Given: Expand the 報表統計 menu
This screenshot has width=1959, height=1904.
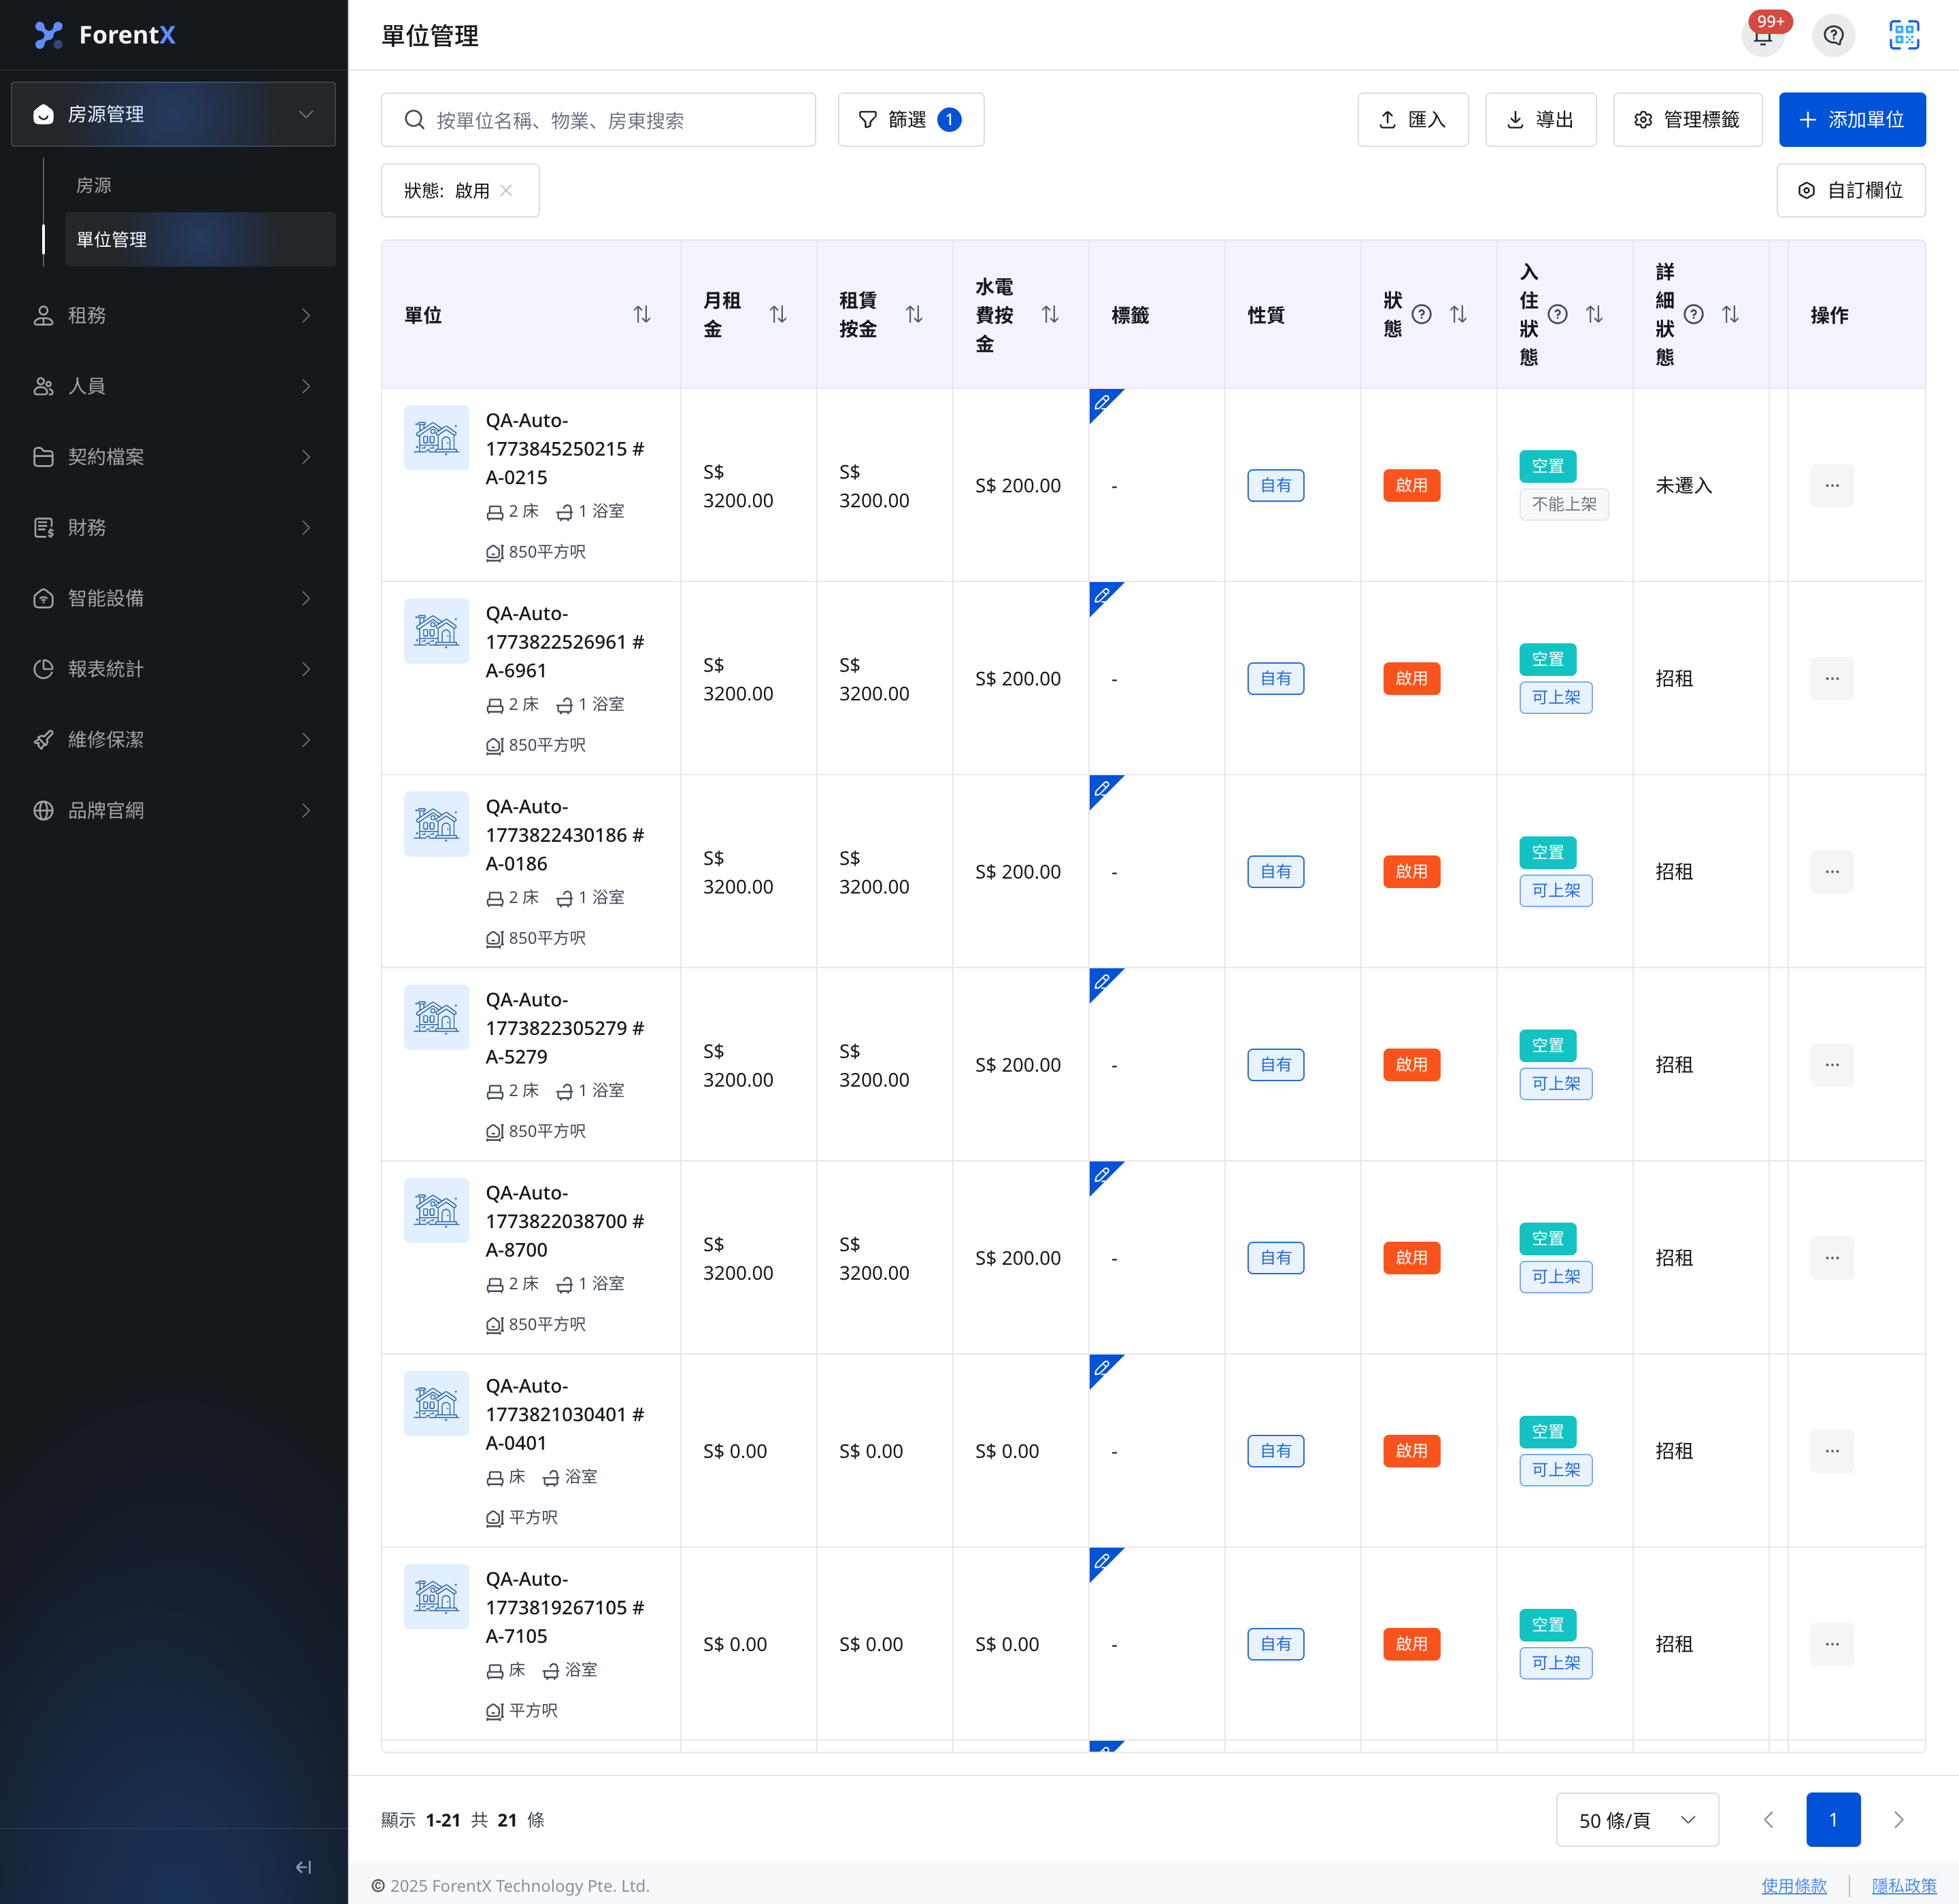Looking at the screenshot, I should (173, 669).
